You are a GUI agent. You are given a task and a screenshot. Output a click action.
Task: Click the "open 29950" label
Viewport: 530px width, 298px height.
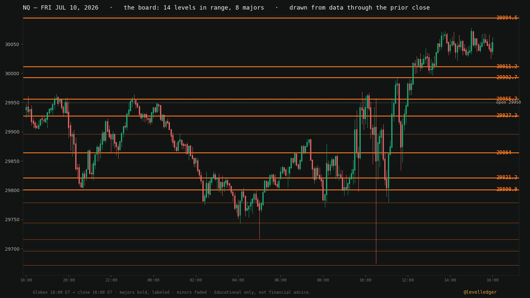pyautogui.click(x=508, y=103)
